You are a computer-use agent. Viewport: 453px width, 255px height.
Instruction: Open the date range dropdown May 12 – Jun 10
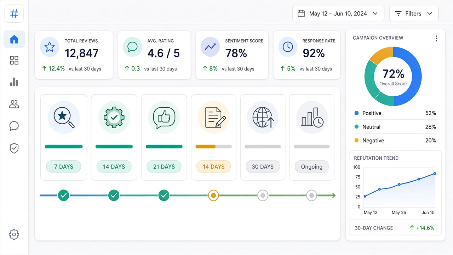pos(338,14)
